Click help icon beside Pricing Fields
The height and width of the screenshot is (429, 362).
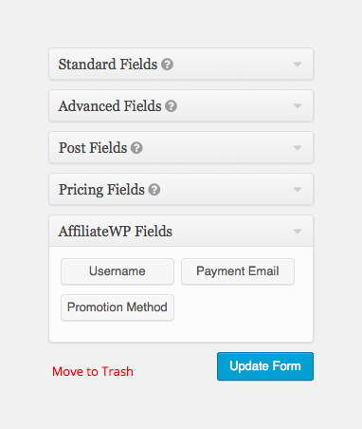(154, 190)
